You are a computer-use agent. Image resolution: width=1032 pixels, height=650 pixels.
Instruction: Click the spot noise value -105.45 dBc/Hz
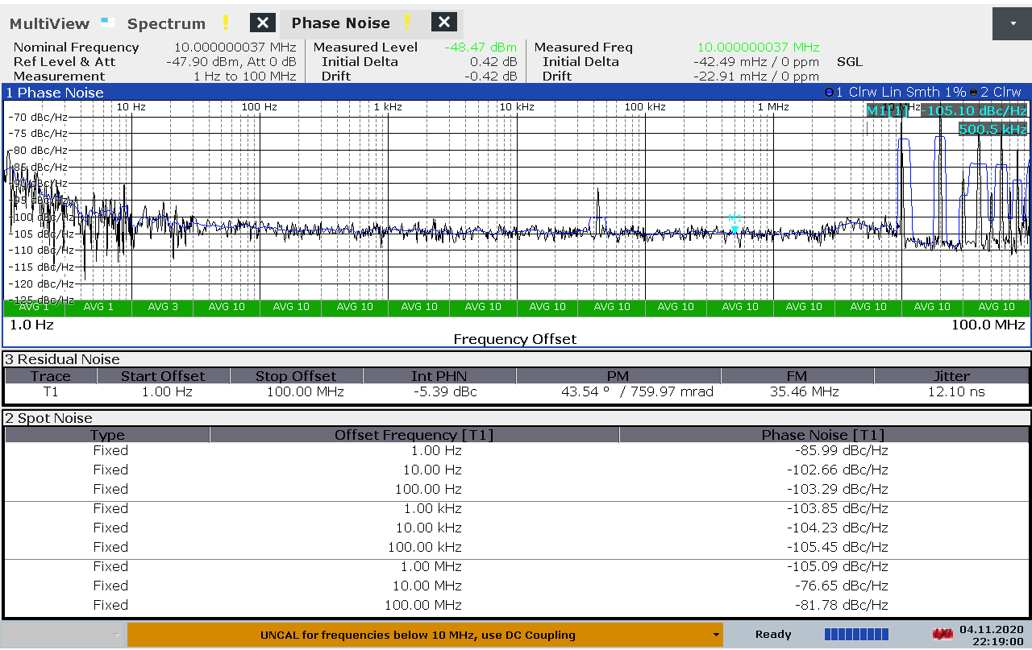[x=838, y=547]
